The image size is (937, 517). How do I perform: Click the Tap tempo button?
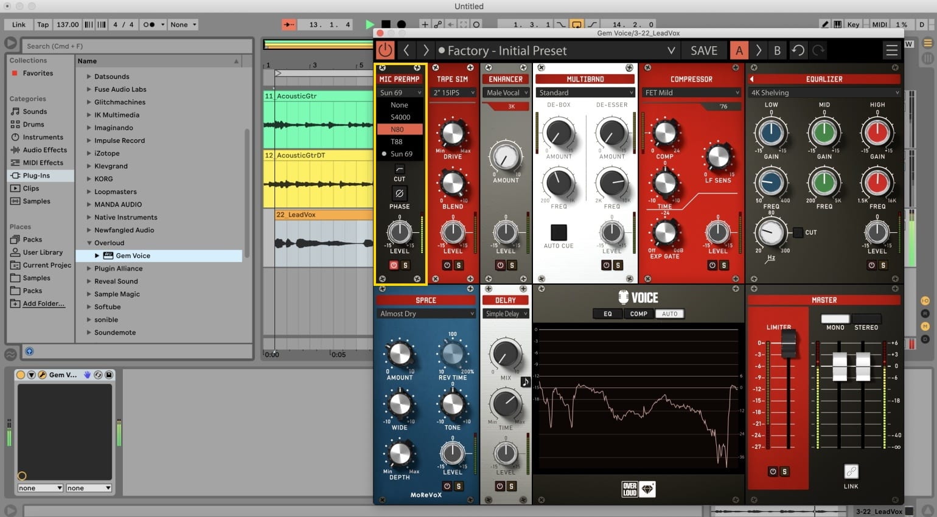pyautogui.click(x=43, y=24)
